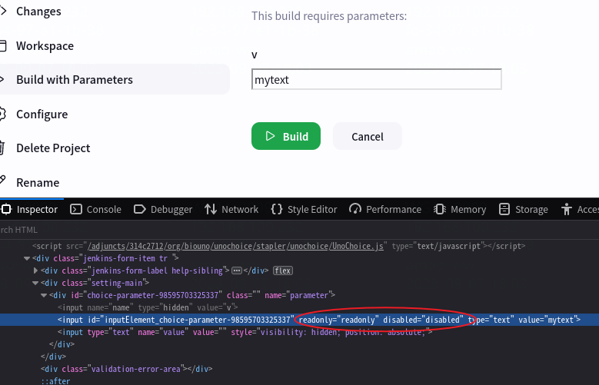Switch to the Debugger devtools tab
Screen dimensions: 599x385
[x=163, y=209]
